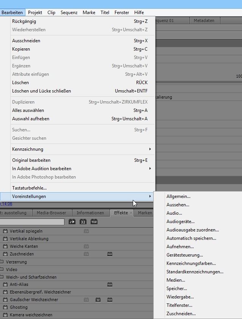Click the effect icon beside Kamera weichzeichnen
This screenshot has width=242, height=319.
click(x=5, y=315)
